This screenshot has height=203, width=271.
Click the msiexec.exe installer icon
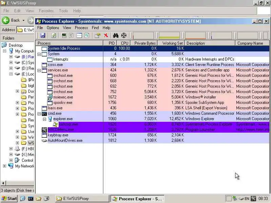click(50, 97)
